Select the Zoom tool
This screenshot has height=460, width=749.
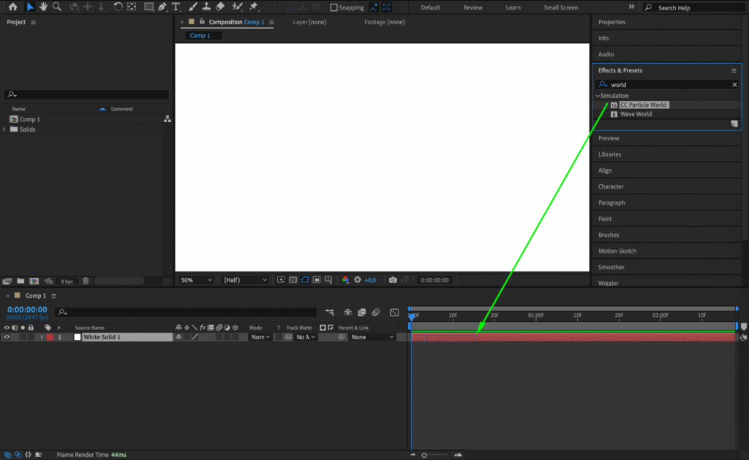(x=57, y=7)
